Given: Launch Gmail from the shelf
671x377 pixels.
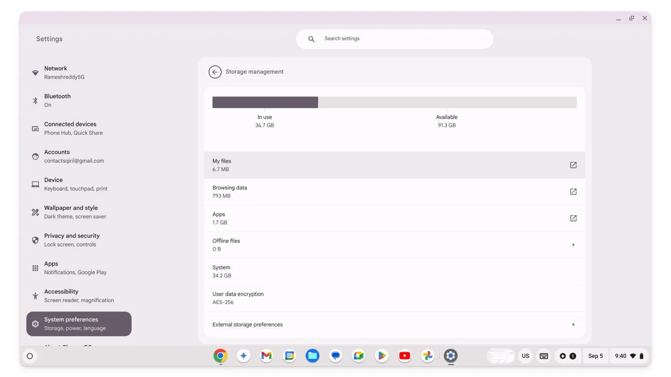Looking at the screenshot, I should [x=266, y=356].
